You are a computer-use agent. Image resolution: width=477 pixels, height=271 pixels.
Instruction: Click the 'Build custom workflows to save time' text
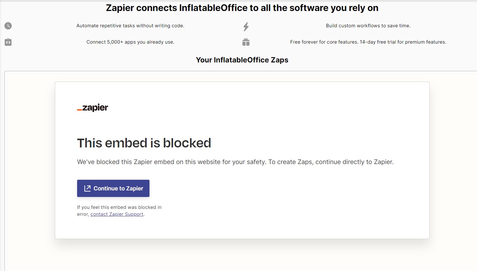coord(368,26)
